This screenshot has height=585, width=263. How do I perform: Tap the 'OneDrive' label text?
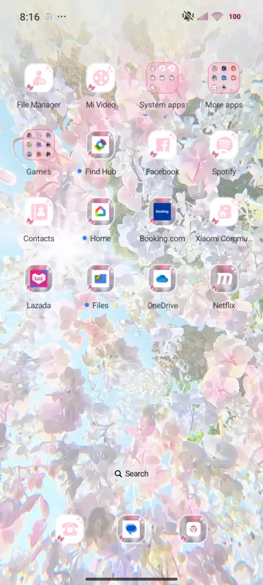click(x=162, y=306)
